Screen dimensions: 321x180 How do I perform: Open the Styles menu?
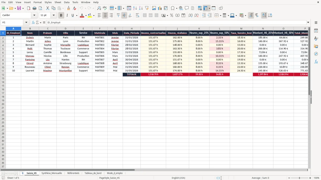click(48, 2)
